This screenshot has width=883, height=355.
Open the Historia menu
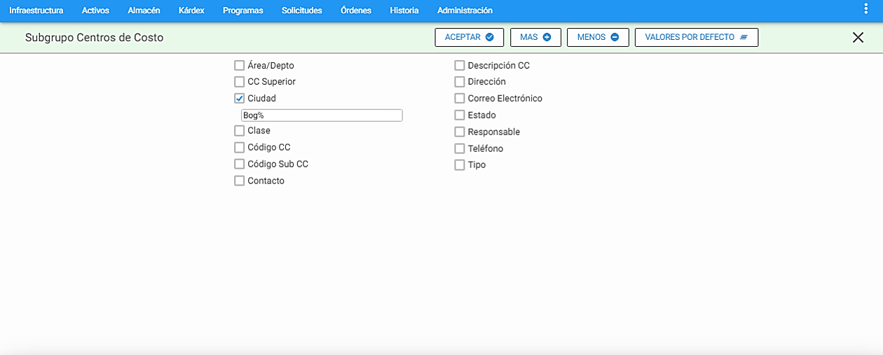coord(404,11)
